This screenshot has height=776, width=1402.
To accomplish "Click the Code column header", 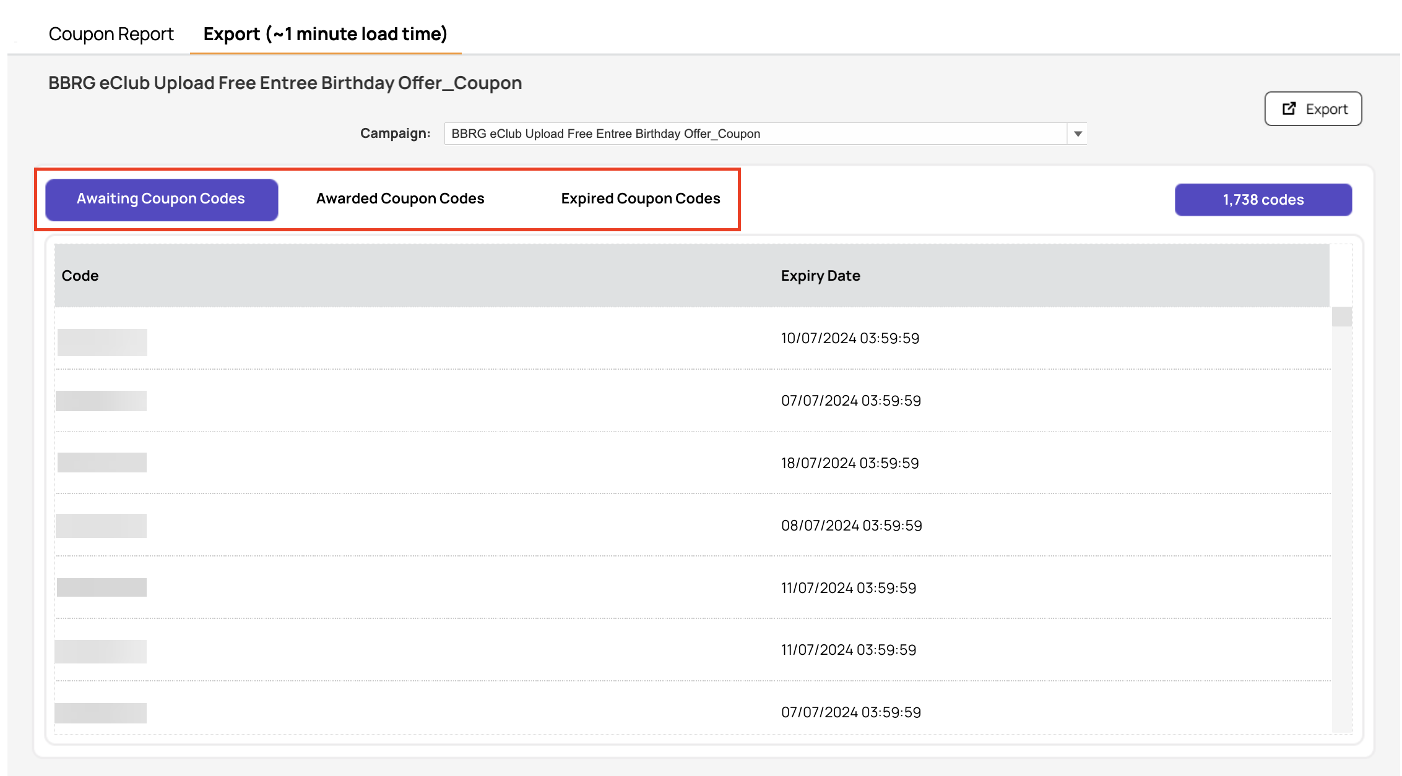I will click(x=80, y=276).
